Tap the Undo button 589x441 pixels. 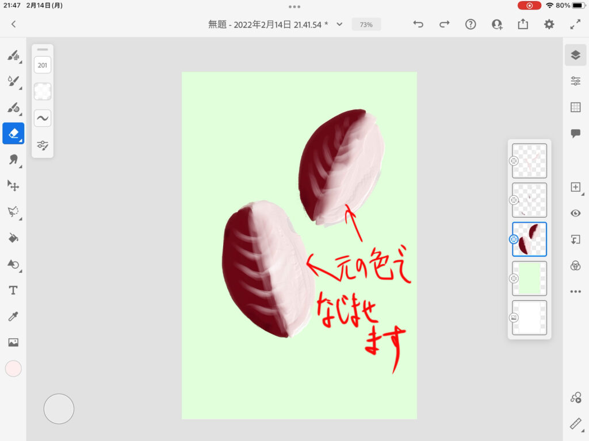[x=418, y=24]
